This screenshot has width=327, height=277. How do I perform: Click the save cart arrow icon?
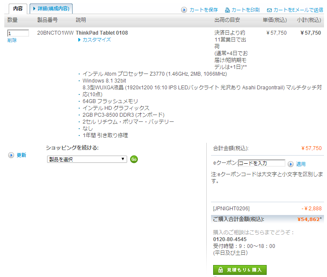click(184, 10)
